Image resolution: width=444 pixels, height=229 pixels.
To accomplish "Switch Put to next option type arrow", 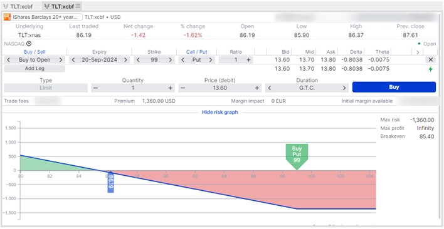I will coord(210,60).
